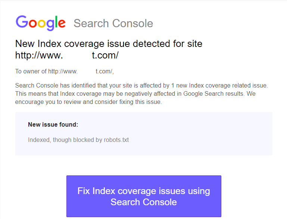Open the URL after To owner of
Screen dimensions: 287x219
click(x=80, y=71)
